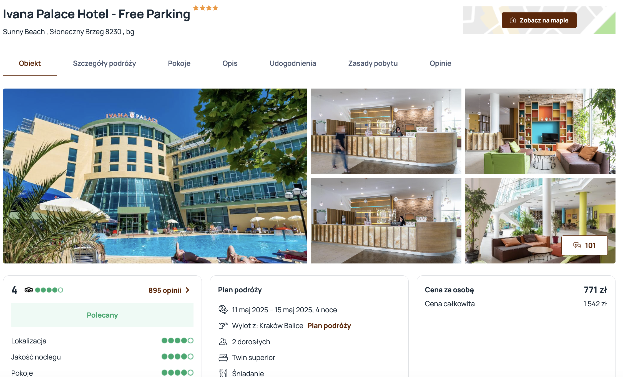This screenshot has height=377, width=623.
Task: Click the Lokalizacja rating dots
Action: click(x=177, y=341)
